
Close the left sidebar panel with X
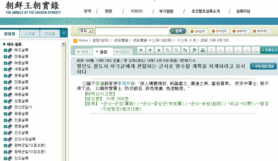click(x=64, y=33)
